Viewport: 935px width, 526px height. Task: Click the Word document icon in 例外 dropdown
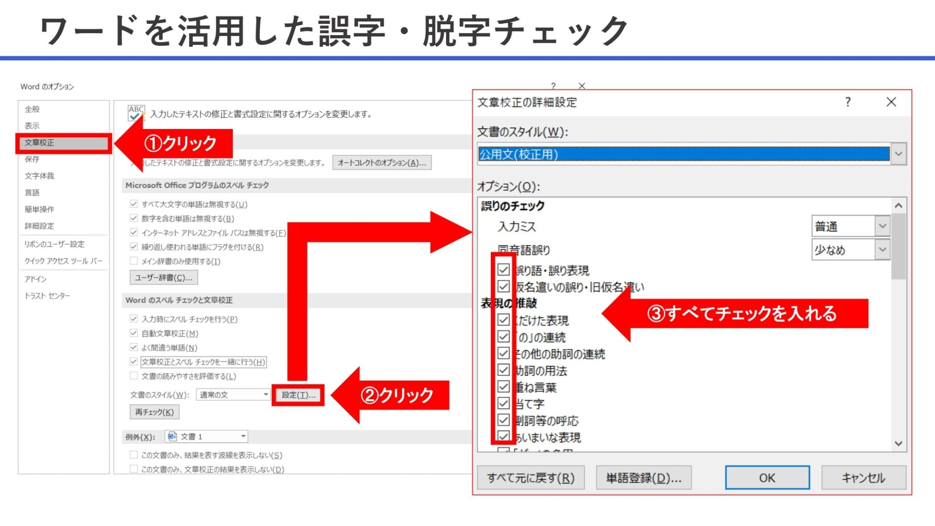coord(172,436)
